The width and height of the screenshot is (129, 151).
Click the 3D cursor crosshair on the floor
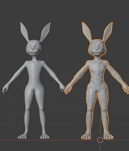pyautogui.click(x=100, y=140)
